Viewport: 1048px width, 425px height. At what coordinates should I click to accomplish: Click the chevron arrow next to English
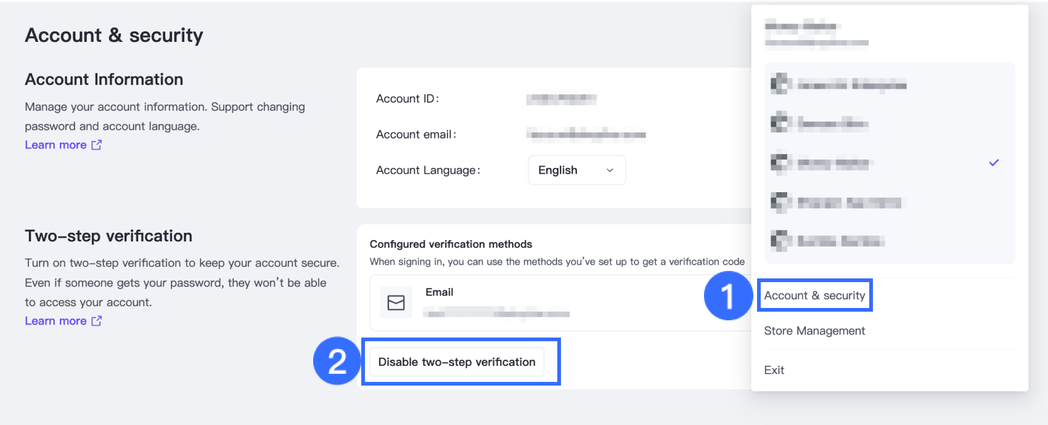pos(610,171)
